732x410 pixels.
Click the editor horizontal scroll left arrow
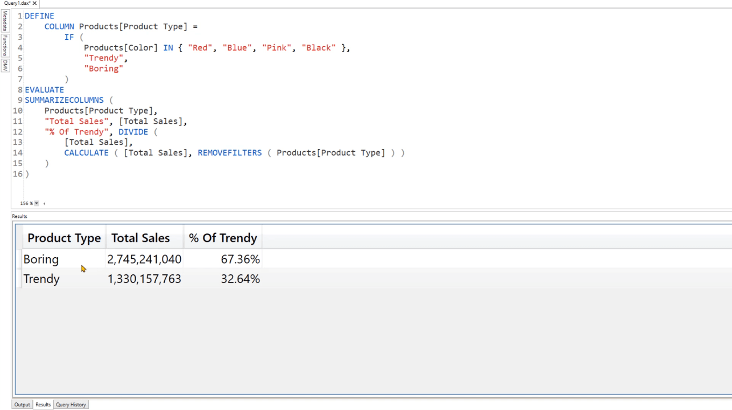pos(44,203)
